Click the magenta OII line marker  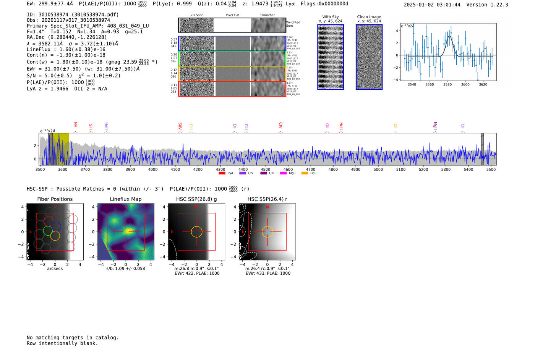tap(327, 128)
